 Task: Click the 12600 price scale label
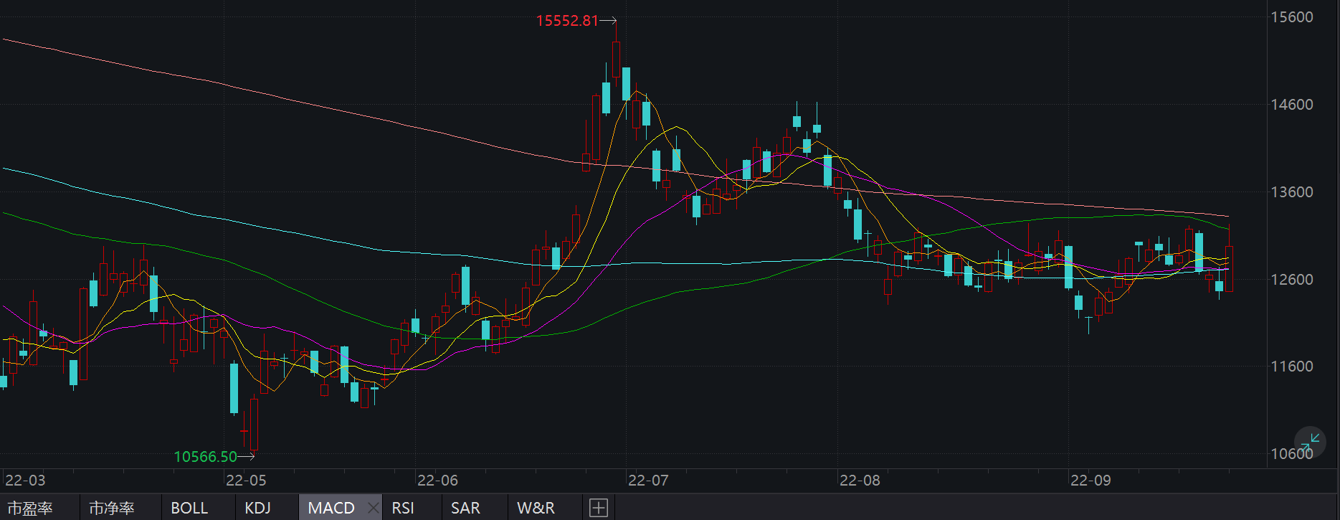[x=1291, y=280]
